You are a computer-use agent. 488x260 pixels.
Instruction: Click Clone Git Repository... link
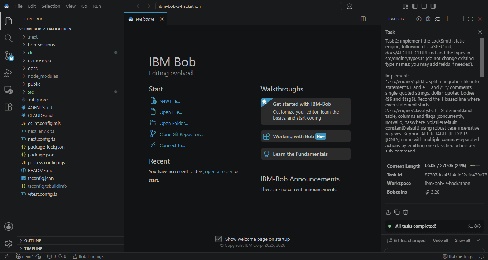[182, 134]
